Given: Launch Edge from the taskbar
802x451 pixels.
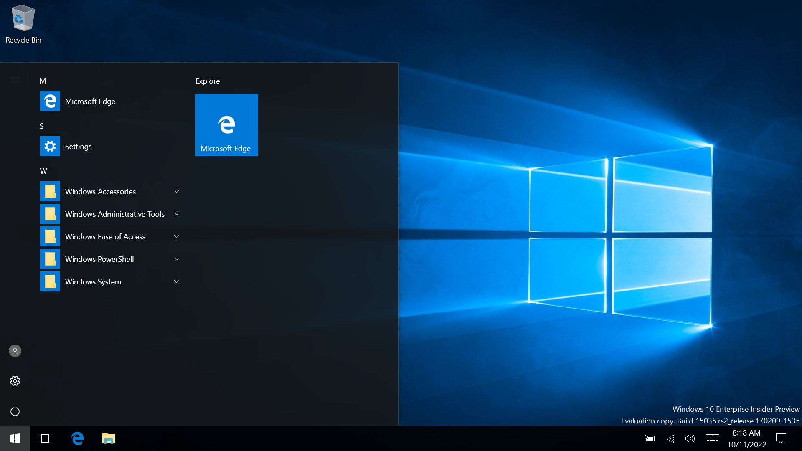Looking at the screenshot, I should (78, 438).
